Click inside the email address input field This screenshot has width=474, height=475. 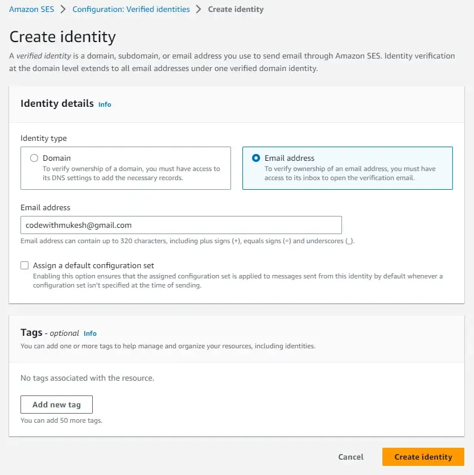pyautogui.click(x=181, y=225)
